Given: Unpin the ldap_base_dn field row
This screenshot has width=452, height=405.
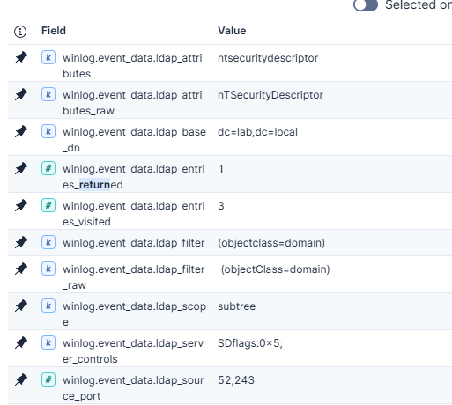Looking at the screenshot, I should point(21,131).
